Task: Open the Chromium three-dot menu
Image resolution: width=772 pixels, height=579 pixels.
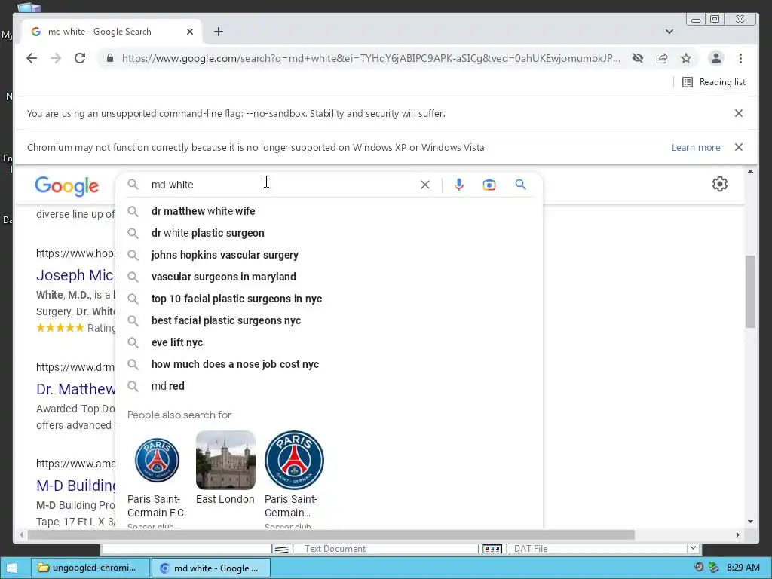Action: [x=740, y=58]
